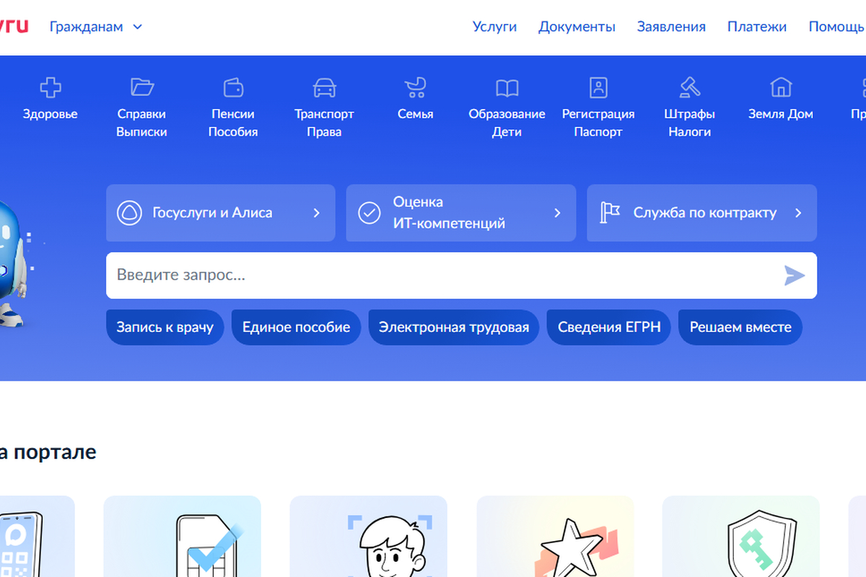This screenshot has width=866, height=577.
Task: Click the Запись к врачу quick button
Action: pos(165,327)
